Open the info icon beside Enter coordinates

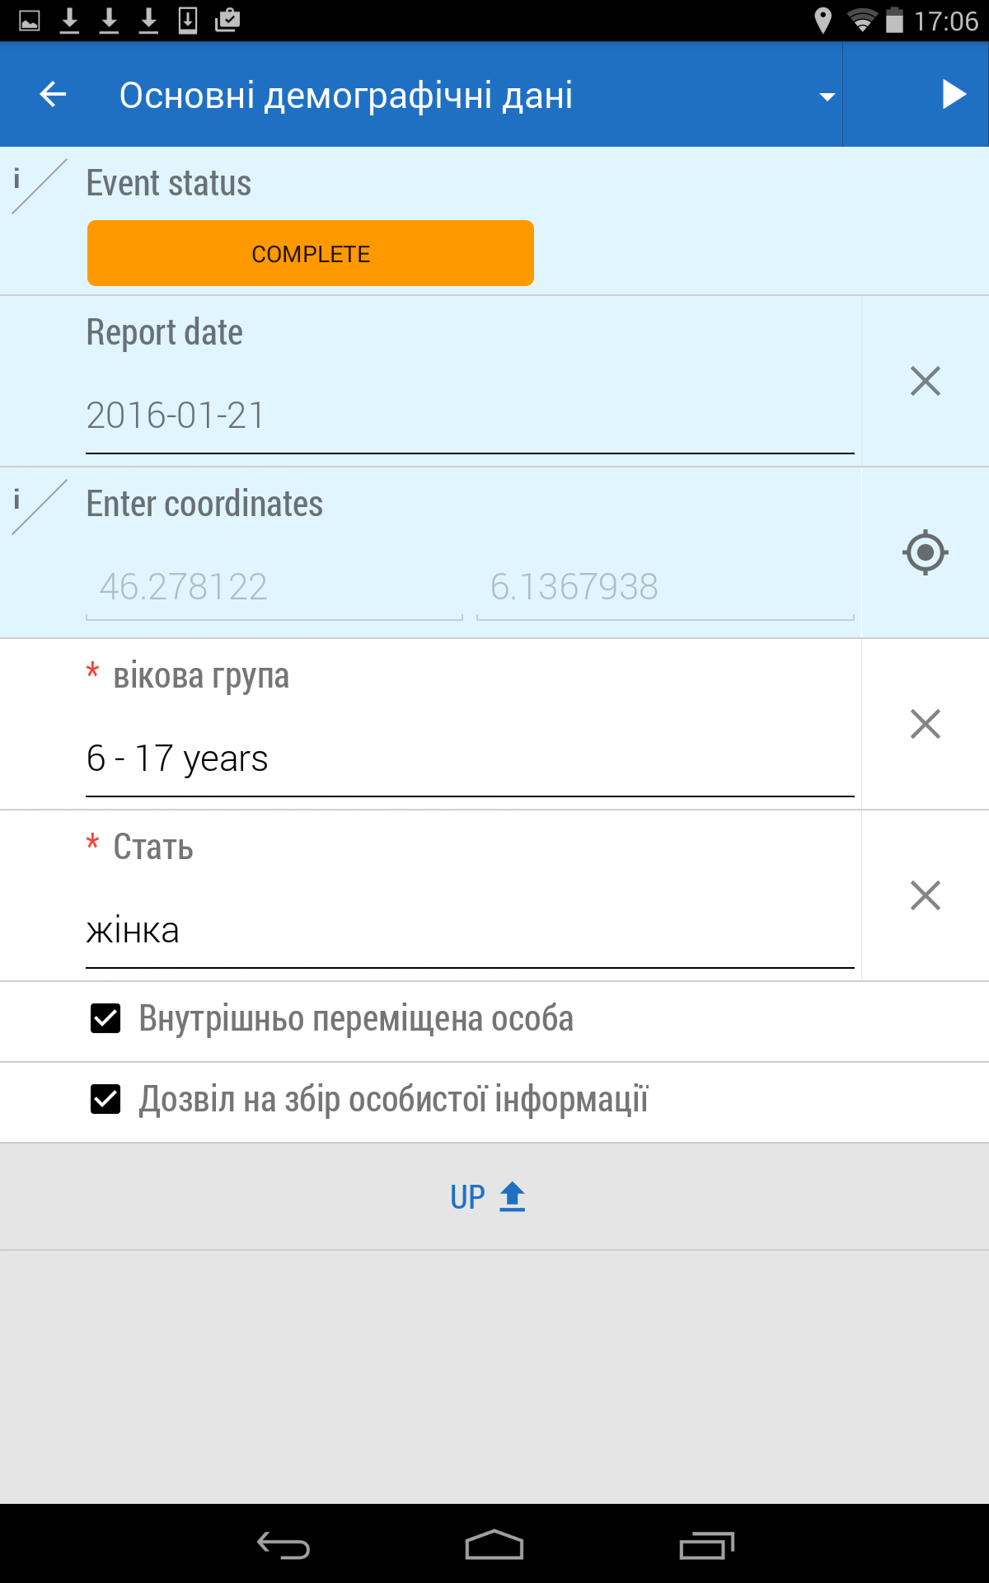pos(18,500)
